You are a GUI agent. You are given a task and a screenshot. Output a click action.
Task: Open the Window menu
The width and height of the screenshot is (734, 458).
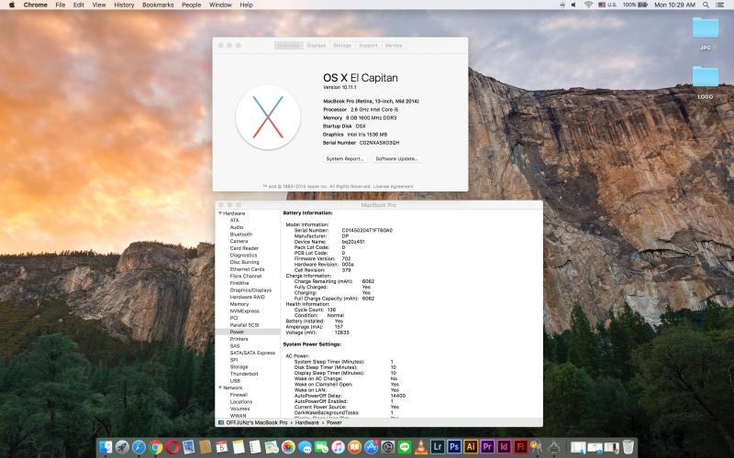(220, 5)
